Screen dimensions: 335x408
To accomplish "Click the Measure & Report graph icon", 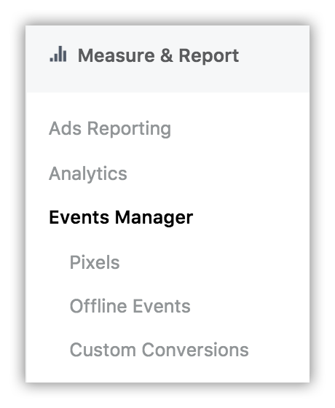I will [58, 54].
